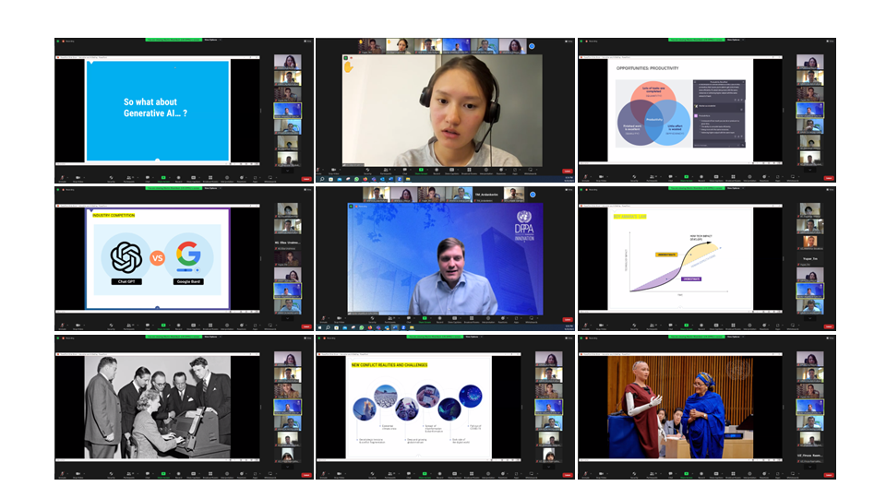Select the highlighted speaker thumbnail in ChatGPT vs Google window
Image resolution: width=886 pixels, height=498 pixels.
287,290
